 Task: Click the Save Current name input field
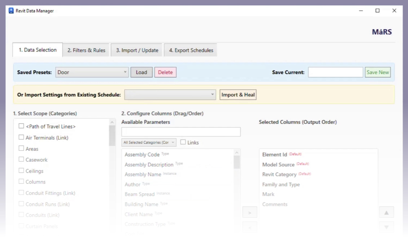(x=335, y=72)
